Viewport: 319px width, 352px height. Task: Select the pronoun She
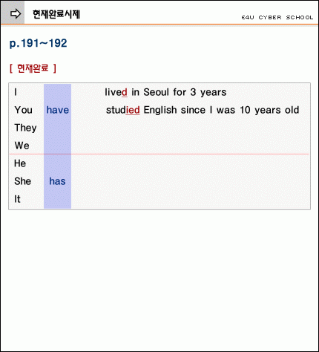pyautogui.click(x=22, y=181)
